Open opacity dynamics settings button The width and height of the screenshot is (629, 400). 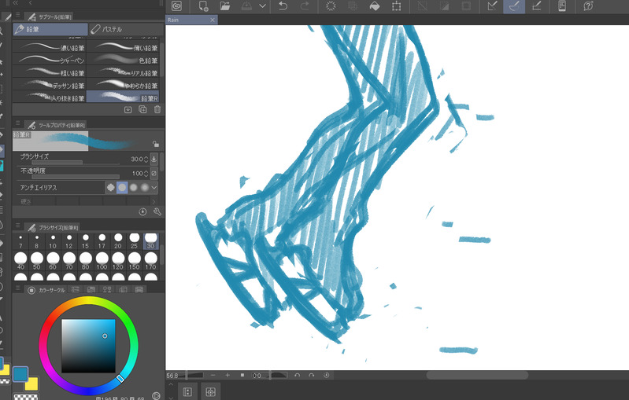[x=154, y=174]
